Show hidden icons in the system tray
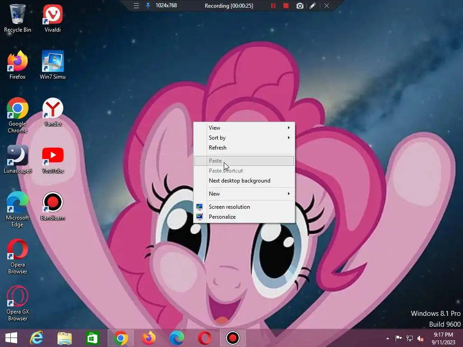Viewport: 463px width, 347px height. coord(387,338)
